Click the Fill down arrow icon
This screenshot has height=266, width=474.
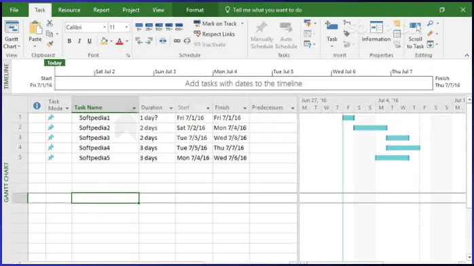(x=430, y=44)
